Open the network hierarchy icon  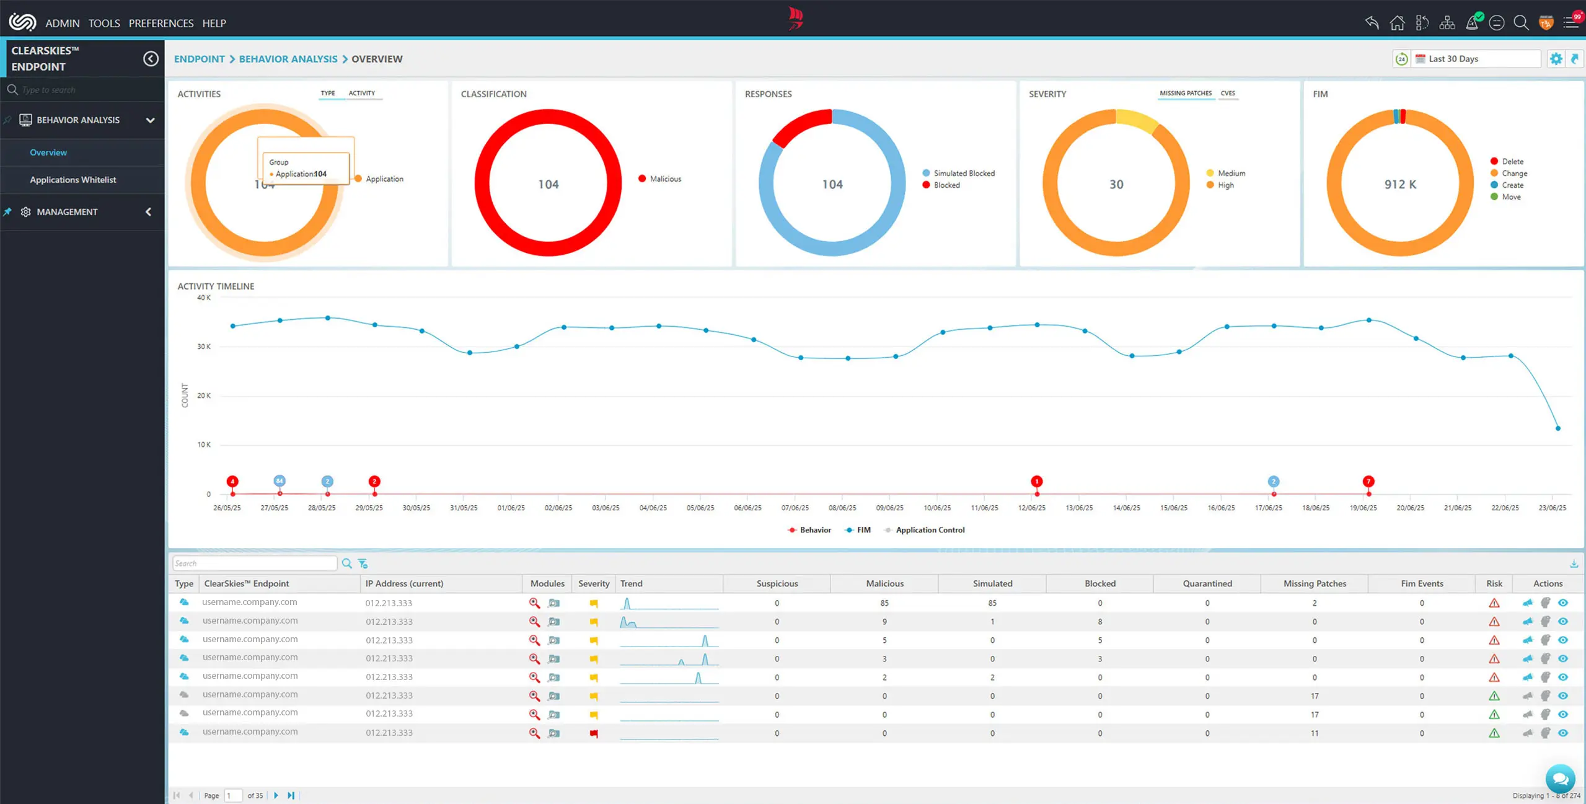tap(1447, 23)
